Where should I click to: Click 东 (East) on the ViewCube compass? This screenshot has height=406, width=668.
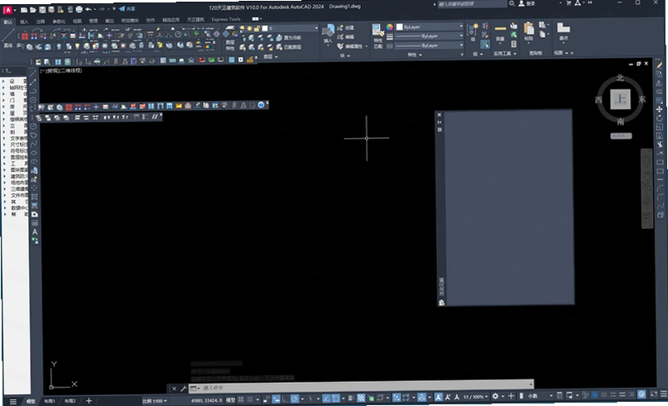point(642,99)
